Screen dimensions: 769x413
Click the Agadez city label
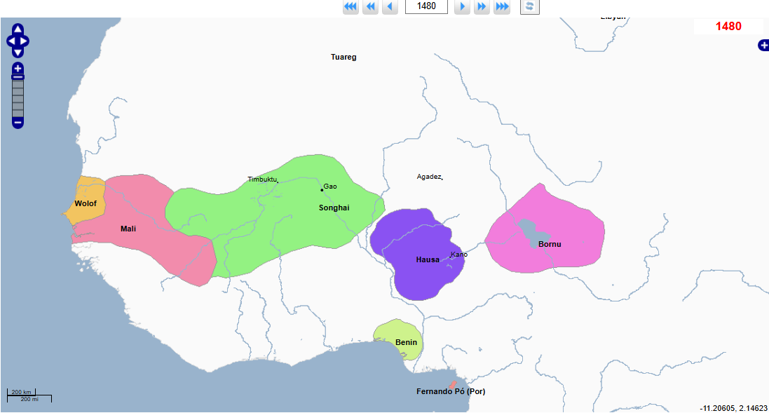[x=428, y=177]
